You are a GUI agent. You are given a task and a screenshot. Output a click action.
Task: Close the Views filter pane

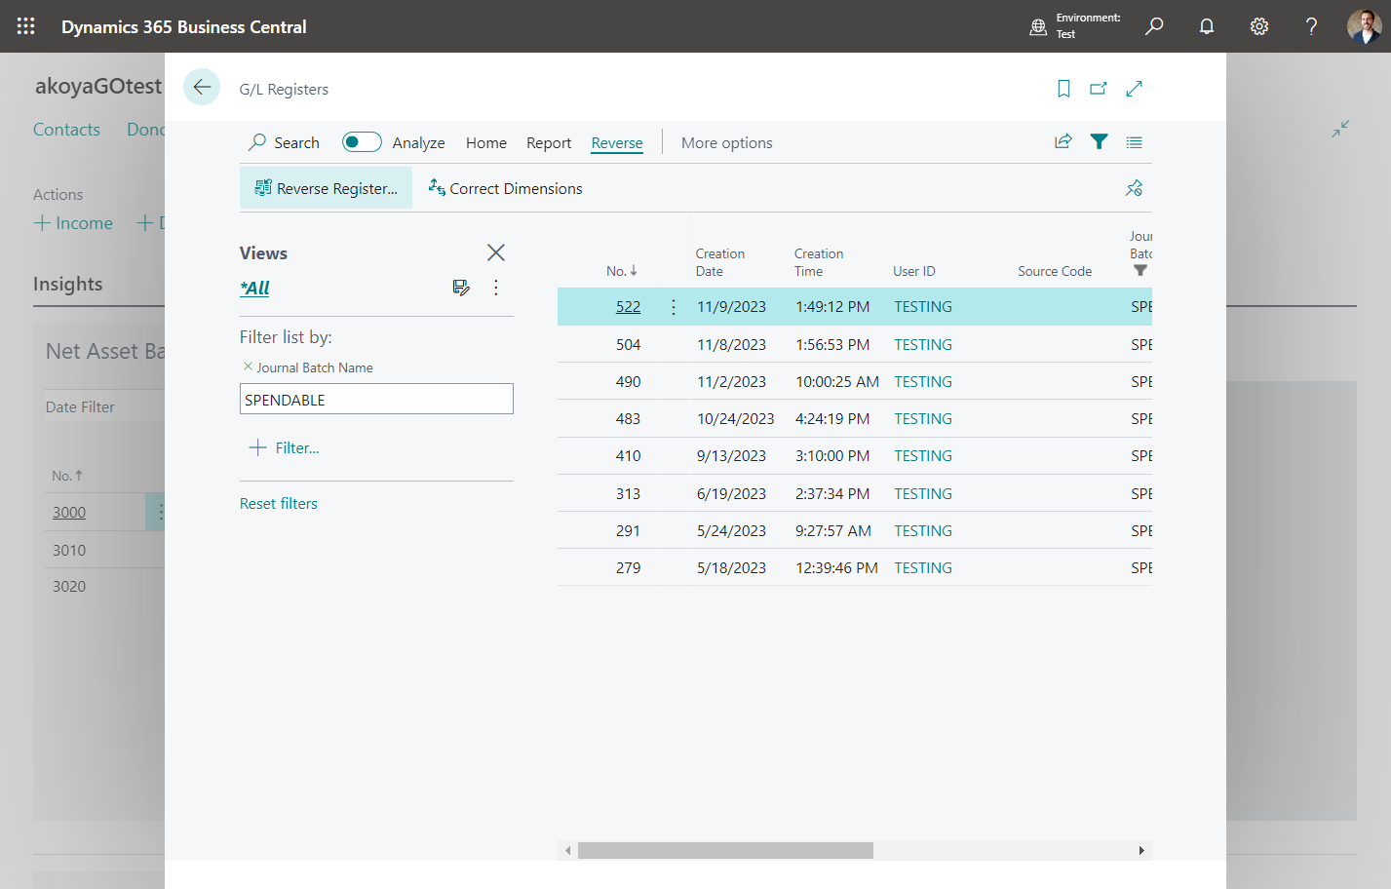[x=495, y=252]
